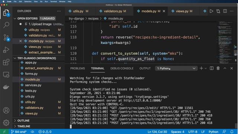Open the Explorer view in activity bar

[x=6, y=13]
